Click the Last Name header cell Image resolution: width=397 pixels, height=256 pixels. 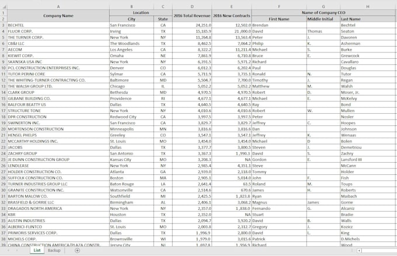368,19
